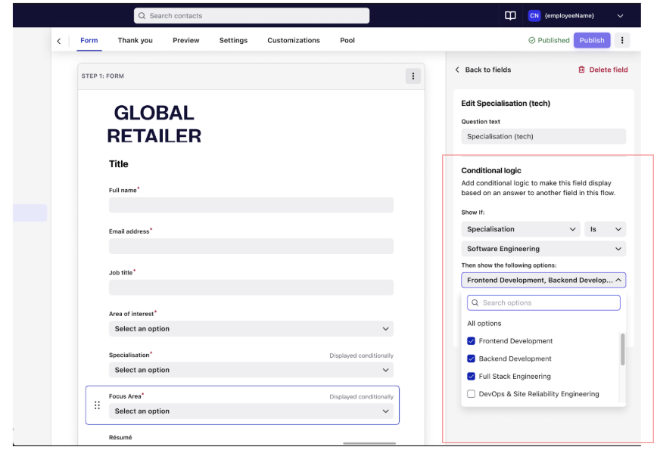Click the horizontal scrollbar under the form
657x450 pixels.
369,443
